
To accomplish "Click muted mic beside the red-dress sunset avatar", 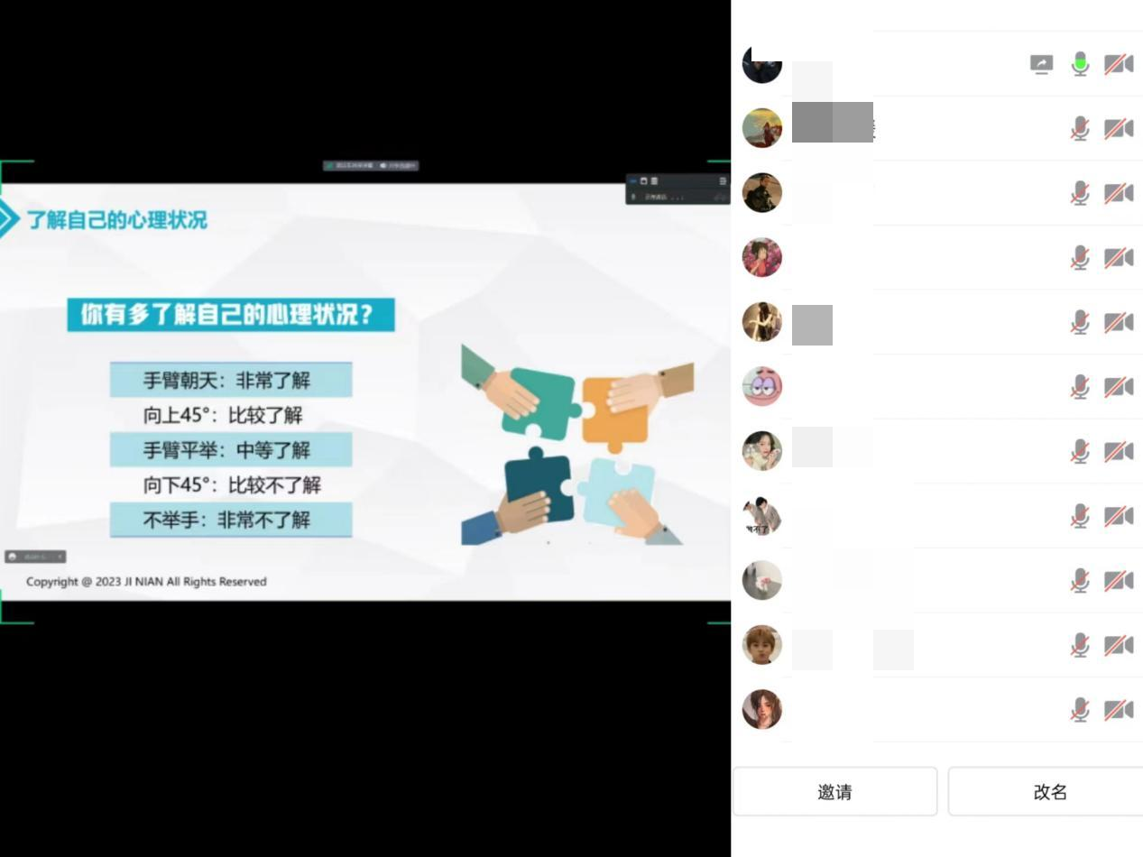I will pyautogui.click(x=1080, y=129).
